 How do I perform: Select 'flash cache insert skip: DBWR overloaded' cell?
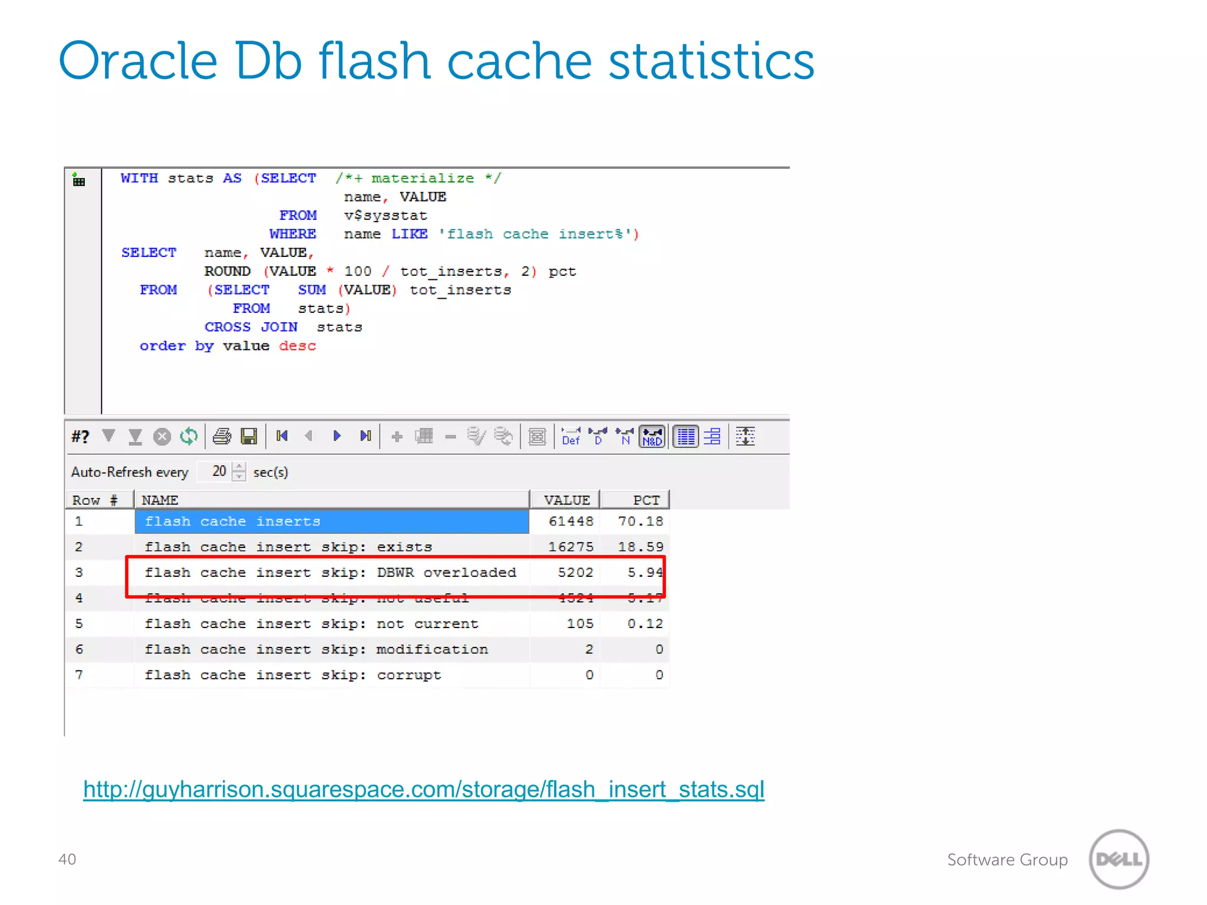[332, 573]
